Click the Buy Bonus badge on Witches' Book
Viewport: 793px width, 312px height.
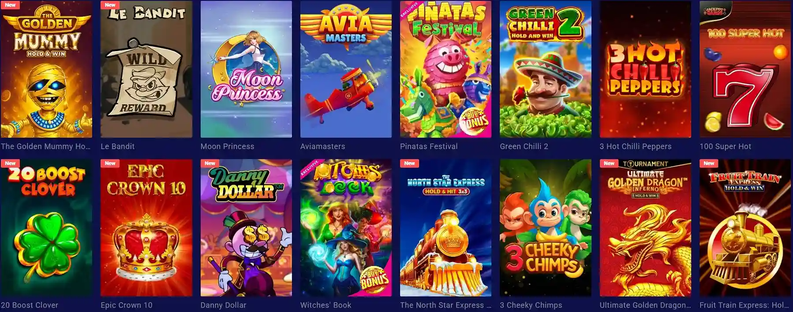375,279
